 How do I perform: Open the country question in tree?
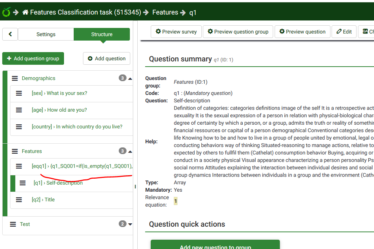[77, 127]
